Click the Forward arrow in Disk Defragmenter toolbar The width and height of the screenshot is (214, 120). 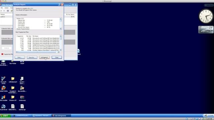pos(4,11)
